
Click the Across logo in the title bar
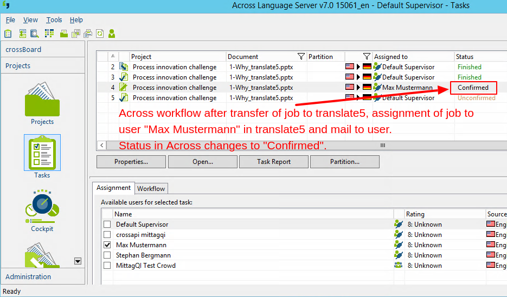coord(6,5)
